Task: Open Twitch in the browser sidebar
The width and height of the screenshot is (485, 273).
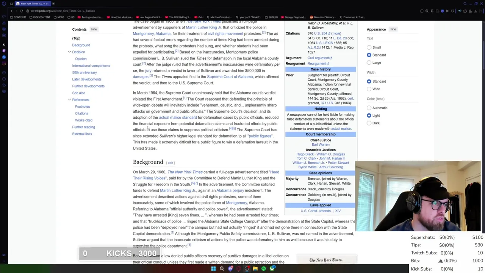Action: point(4,50)
